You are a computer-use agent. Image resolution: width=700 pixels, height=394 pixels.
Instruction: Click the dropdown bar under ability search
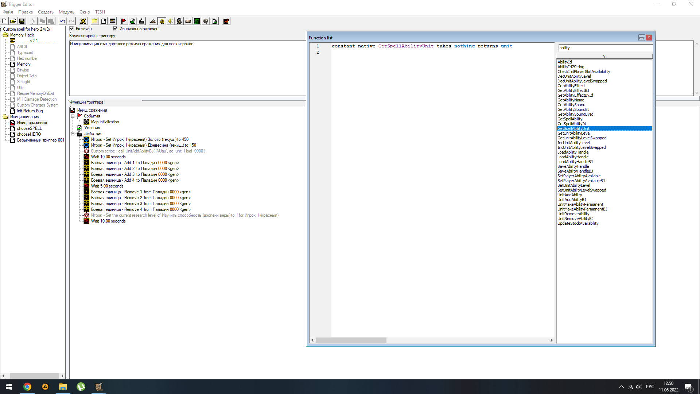click(x=604, y=56)
